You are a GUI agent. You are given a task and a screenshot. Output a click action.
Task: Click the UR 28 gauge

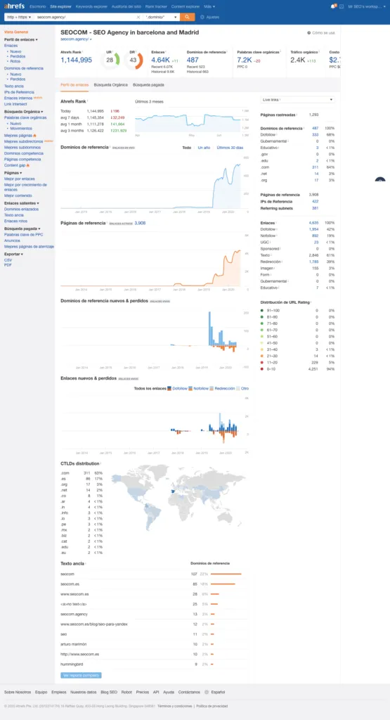[x=110, y=60]
